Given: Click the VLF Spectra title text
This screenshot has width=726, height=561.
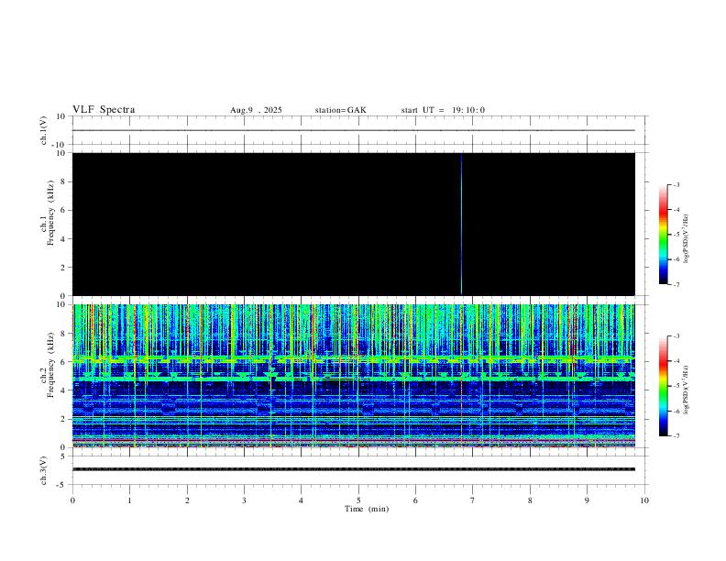Looking at the screenshot, I should 104,110.
